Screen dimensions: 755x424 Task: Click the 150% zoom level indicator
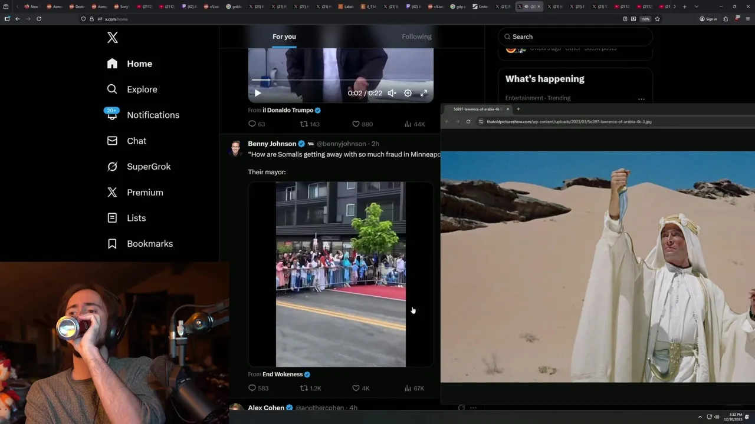tap(645, 19)
